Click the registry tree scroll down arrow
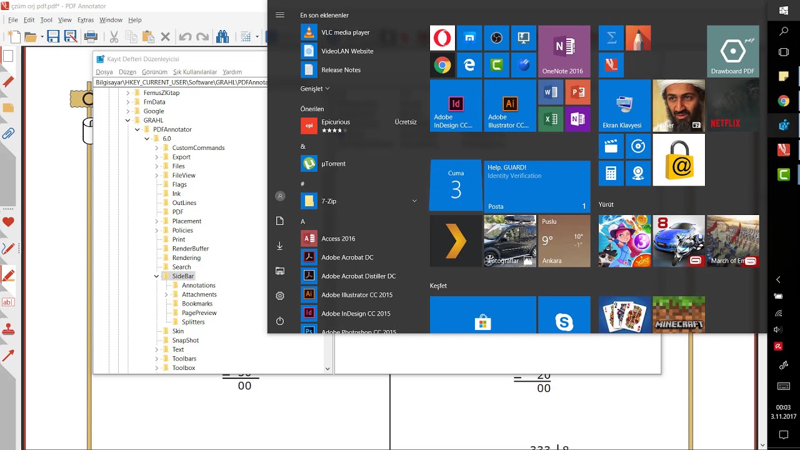Image resolution: width=800 pixels, height=450 pixels. point(327,369)
